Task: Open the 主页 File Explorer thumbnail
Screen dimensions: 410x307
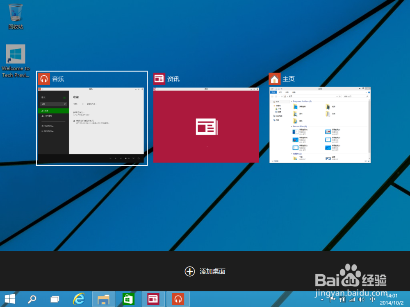Action: 320,125
